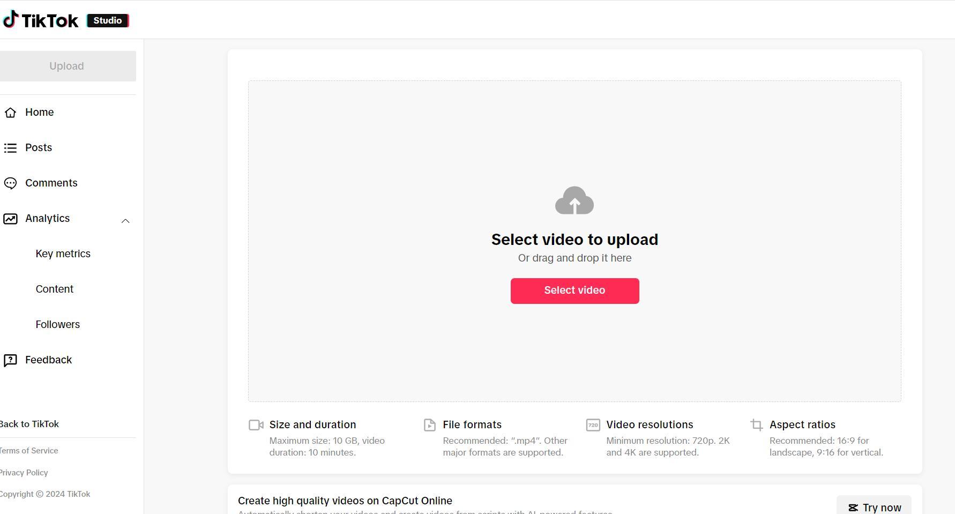Viewport: 955px width, 514px height.
Task: Click the Aspect ratios crop icon
Action: tap(757, 425)
